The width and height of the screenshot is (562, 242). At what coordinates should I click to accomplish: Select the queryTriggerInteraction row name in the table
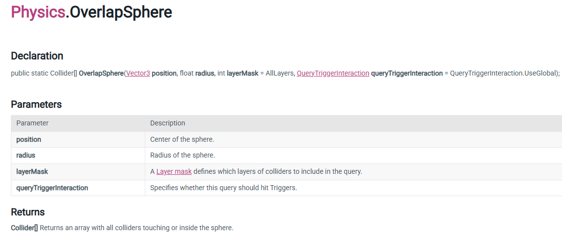[52, 188]
